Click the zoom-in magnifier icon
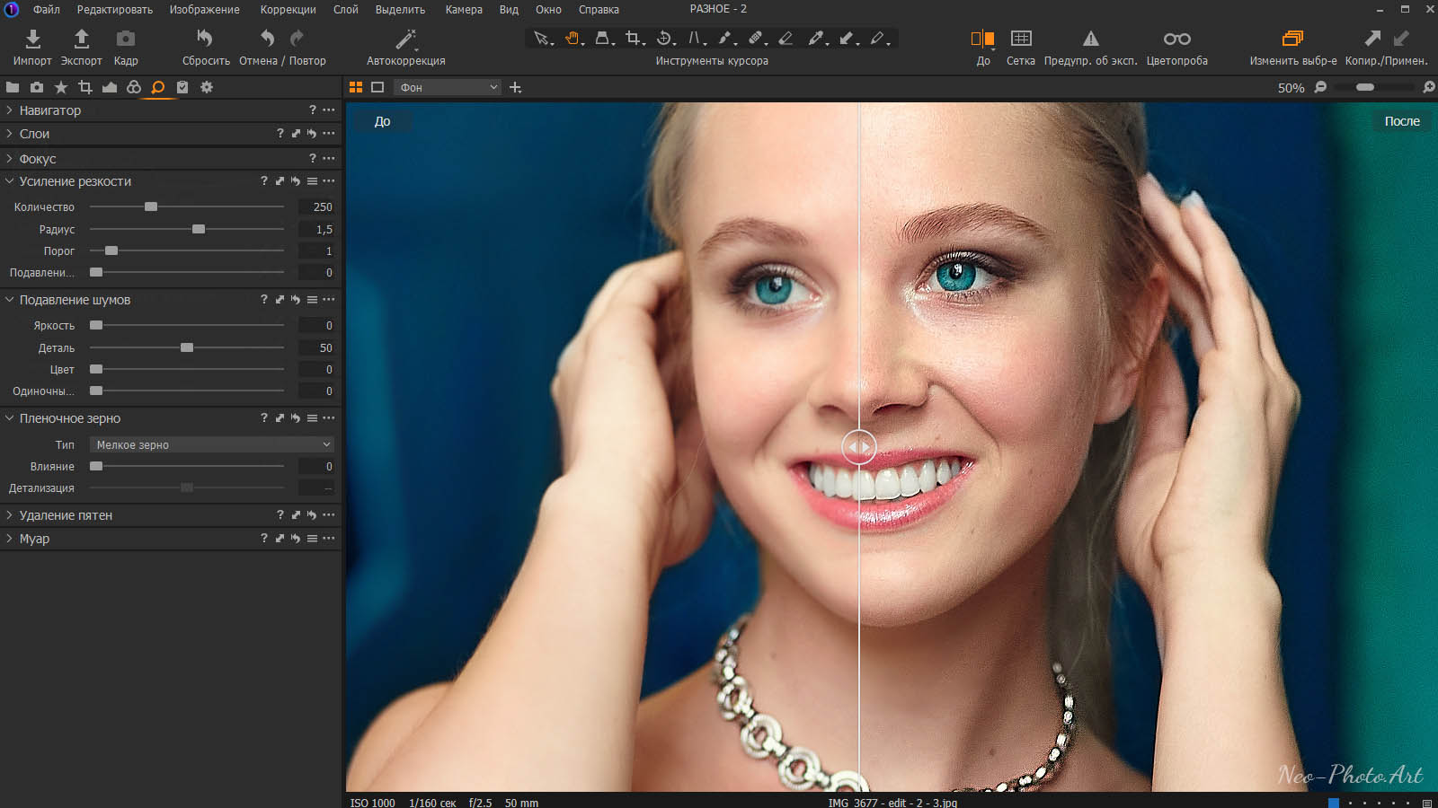The image size is (1438, 808). coord(1428,87)
